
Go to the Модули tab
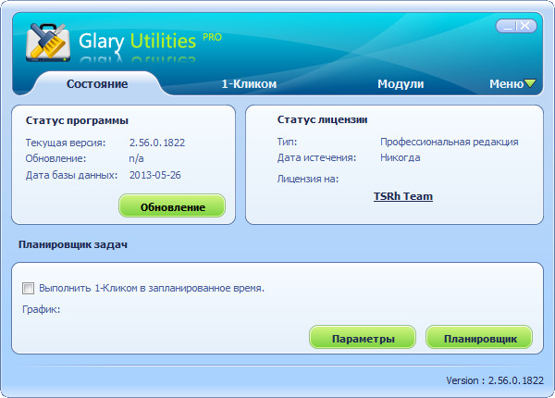(x=401, y=84)
